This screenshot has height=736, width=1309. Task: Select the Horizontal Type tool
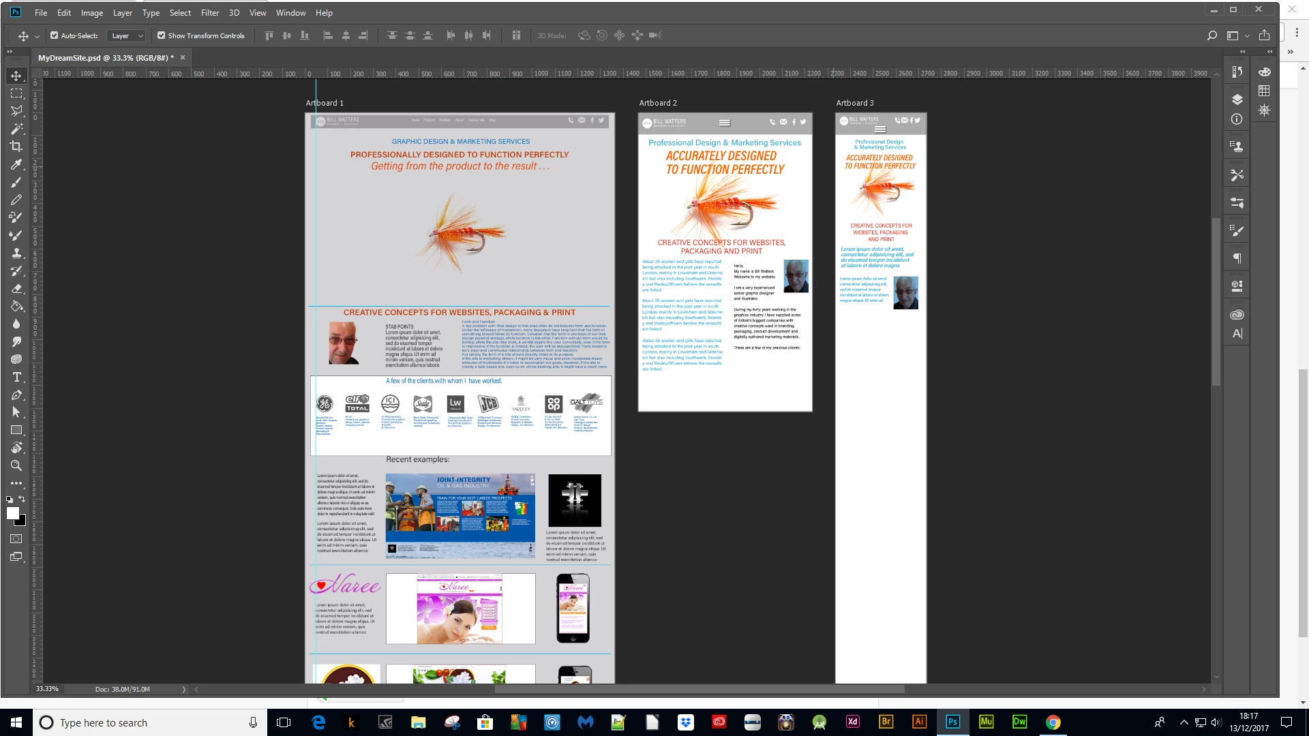tap(16, 377)
